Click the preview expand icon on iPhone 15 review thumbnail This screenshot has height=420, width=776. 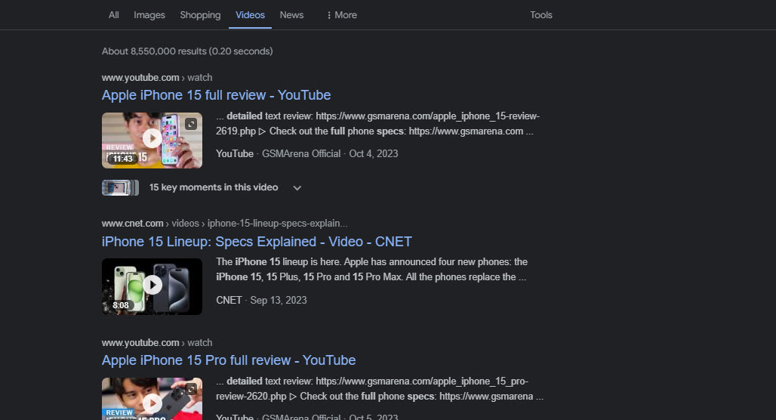(x=191, y=124)
